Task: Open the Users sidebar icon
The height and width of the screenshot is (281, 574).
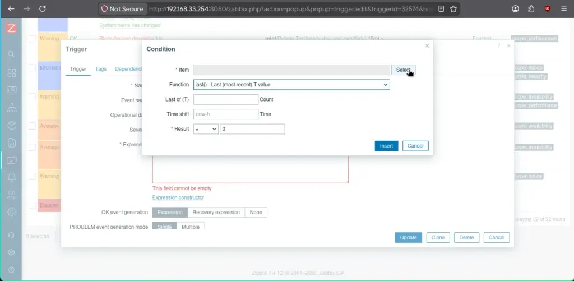Action: point(11,195)
